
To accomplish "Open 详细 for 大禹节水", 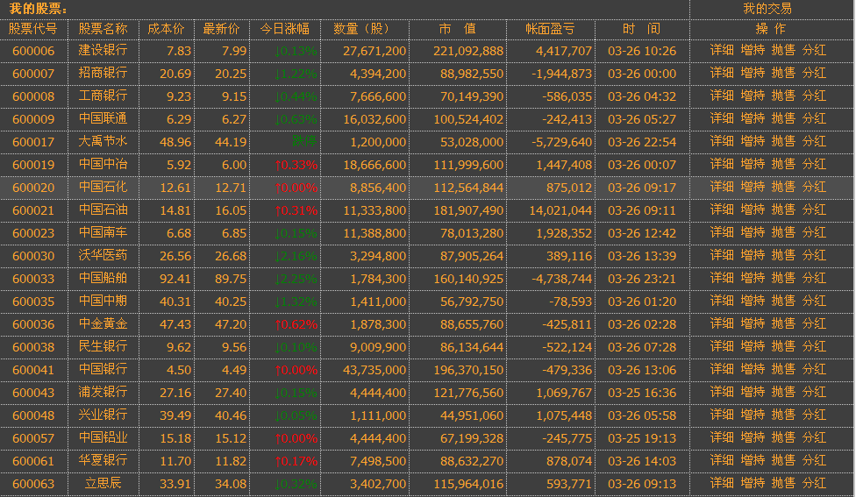I will point(722,142).
